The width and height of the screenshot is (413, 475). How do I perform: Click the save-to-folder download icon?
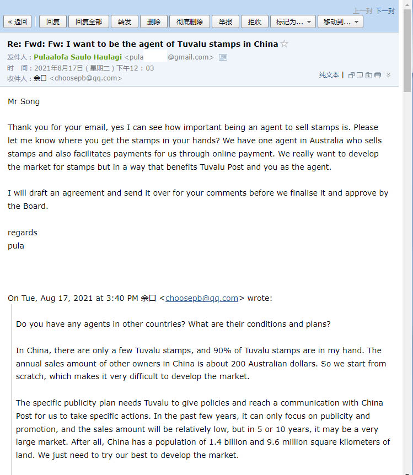[x=369, y=75]
